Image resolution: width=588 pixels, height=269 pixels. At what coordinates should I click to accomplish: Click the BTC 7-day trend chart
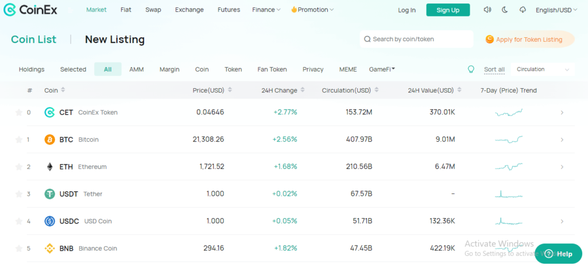[509, 140]
